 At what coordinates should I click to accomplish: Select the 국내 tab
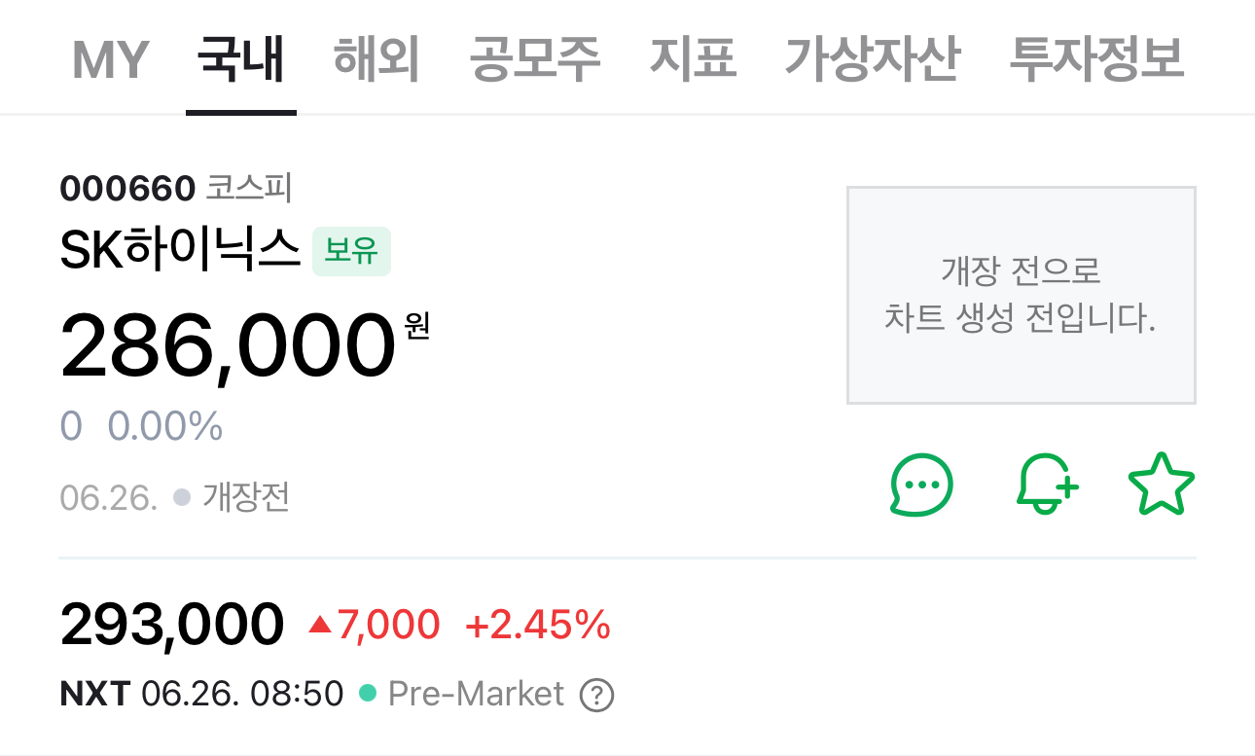(240, 59)
